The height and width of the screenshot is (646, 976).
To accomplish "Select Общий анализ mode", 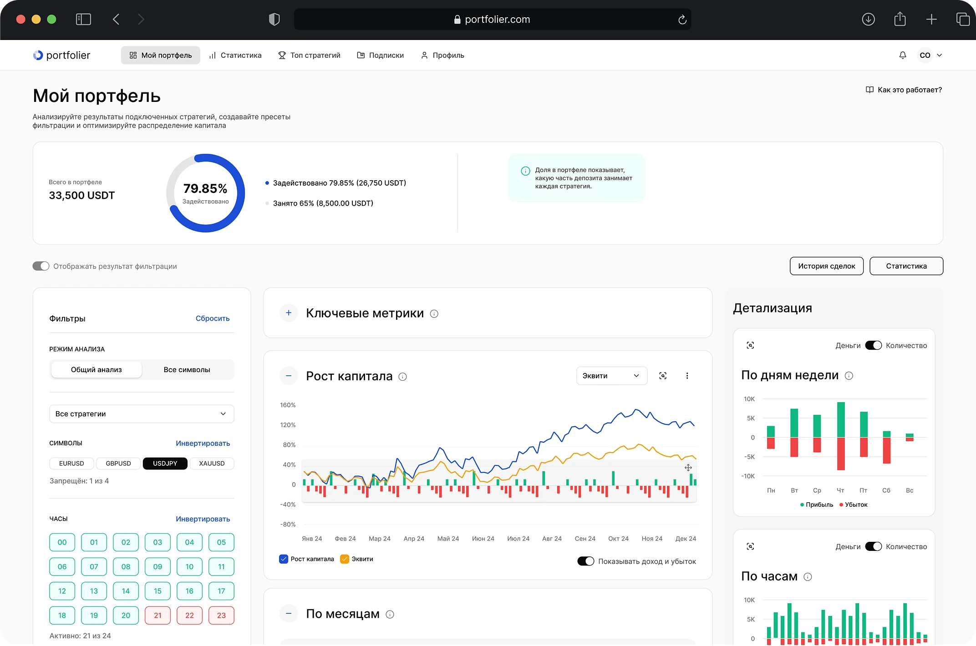I will (97, 369).
